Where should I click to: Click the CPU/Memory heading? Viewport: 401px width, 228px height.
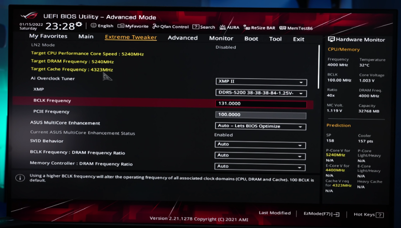pos(344,49)
